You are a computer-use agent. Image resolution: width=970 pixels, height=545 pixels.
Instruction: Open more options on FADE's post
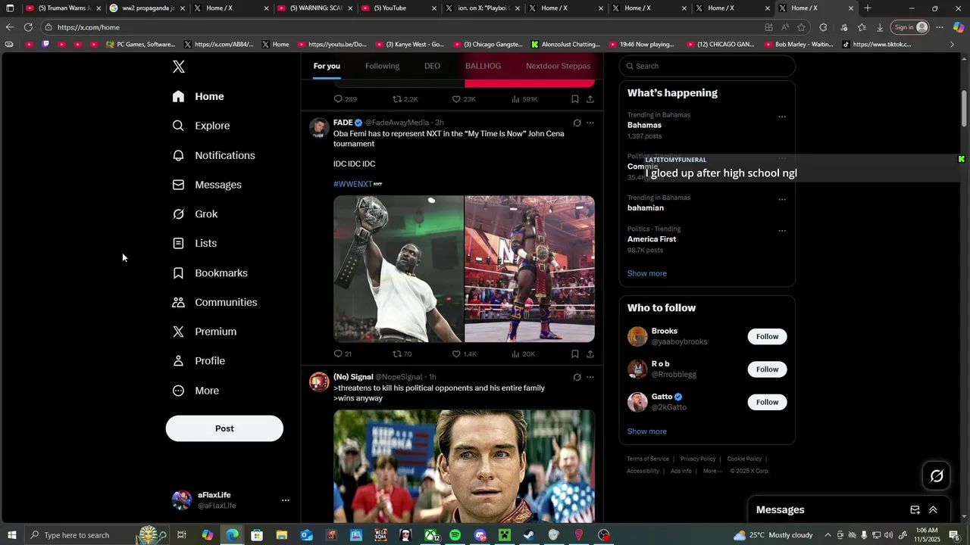590,123
